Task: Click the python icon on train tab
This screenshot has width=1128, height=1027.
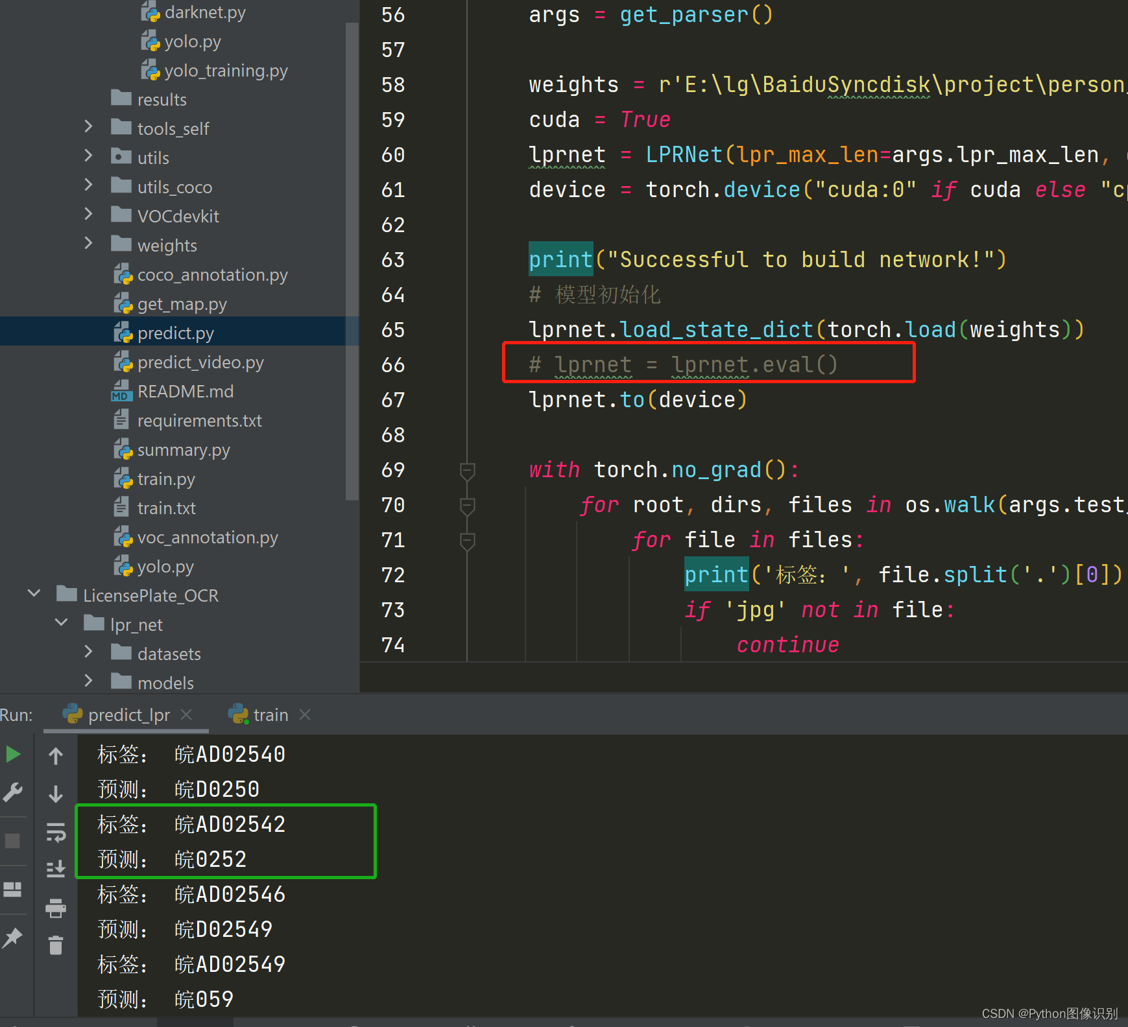Action: pos(238,714)
